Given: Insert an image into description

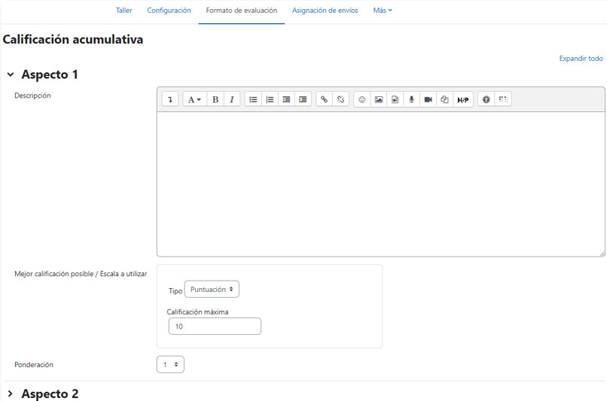Looking at the screenshot, I should point(379,99).
